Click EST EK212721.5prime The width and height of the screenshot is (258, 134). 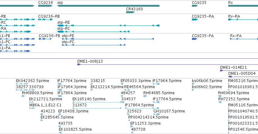31,102
